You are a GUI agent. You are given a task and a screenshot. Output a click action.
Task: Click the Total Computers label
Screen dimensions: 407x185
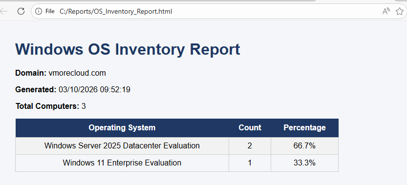[x=47, y=106]
